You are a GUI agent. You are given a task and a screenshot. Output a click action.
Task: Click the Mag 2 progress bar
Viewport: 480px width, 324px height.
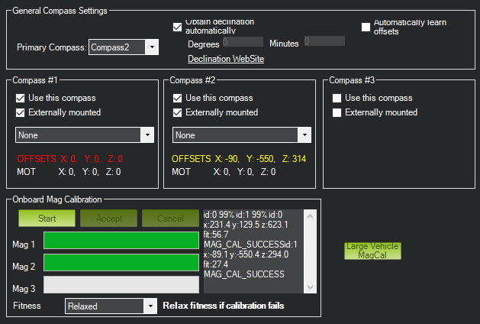pyautogui.click(x=121, y=262)
